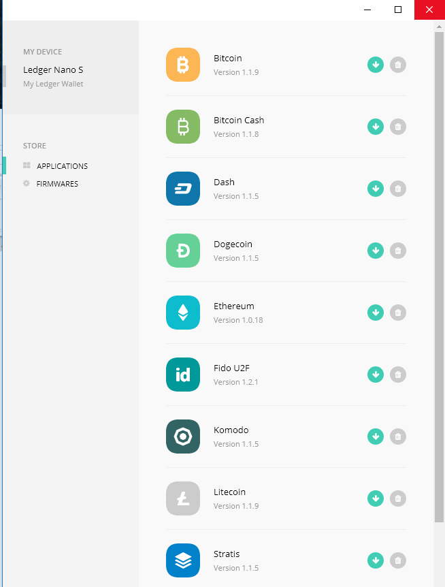Click the orange Bitcoin logo icon
Viewport: 445px width, 587px height.
[x=183, y=65]
